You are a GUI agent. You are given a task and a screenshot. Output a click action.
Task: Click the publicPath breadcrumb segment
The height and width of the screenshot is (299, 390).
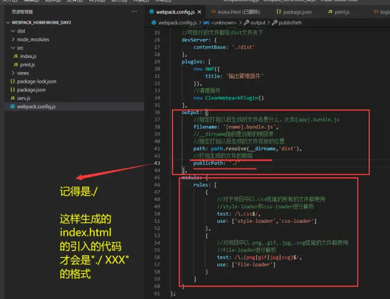(x=290, y=22)
